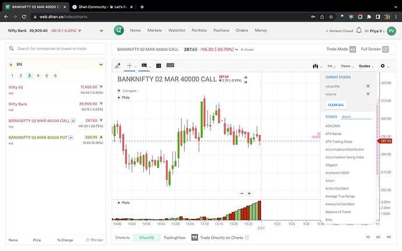
Task: Switch to watchlist 1
Action: click(12, 75)
